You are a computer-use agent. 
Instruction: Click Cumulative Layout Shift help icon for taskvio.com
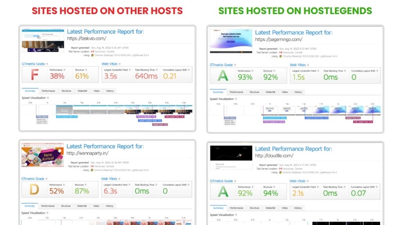189,70
